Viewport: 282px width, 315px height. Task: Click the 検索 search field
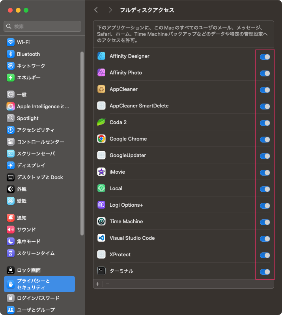click(43, 26)
